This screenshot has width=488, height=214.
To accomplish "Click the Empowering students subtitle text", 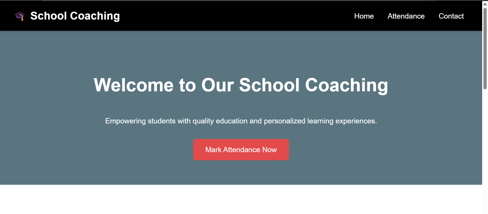I will click(241, 121).
